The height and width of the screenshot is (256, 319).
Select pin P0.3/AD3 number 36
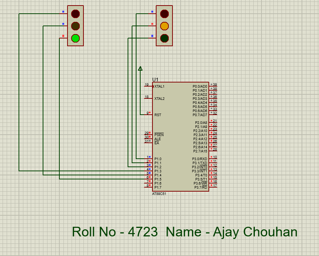(213, 98)
